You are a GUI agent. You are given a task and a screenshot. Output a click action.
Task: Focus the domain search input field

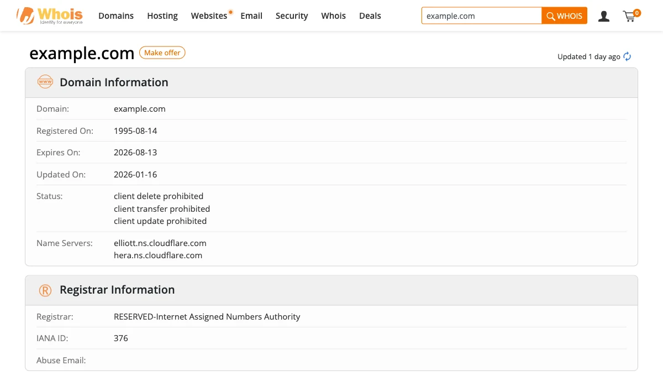[481, 16]
